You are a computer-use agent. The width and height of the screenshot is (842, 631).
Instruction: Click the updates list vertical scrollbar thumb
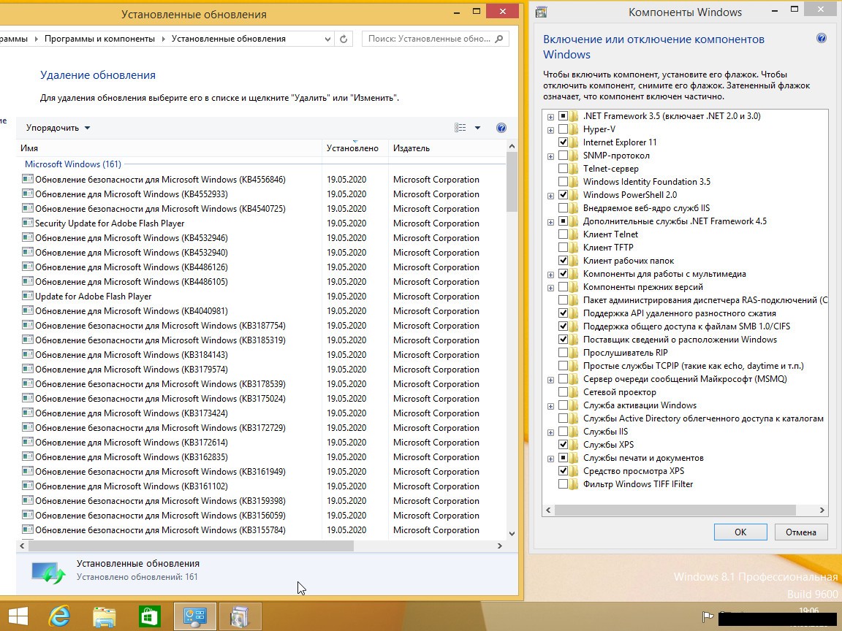[512, 181]
